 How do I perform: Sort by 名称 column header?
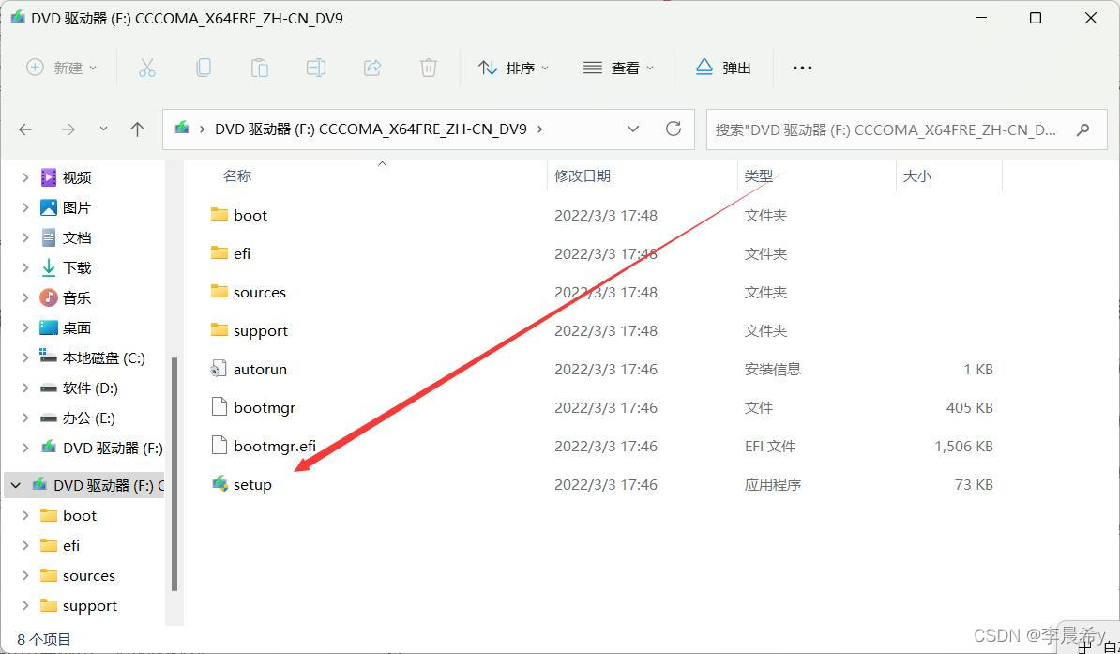pos(237,175)
